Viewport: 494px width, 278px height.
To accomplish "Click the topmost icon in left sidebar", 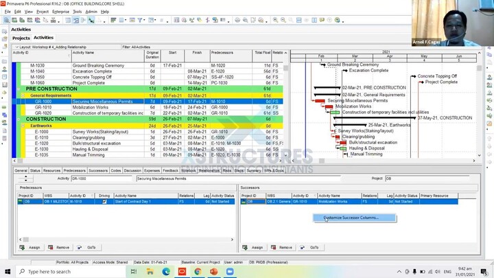I will pos(4,32).
